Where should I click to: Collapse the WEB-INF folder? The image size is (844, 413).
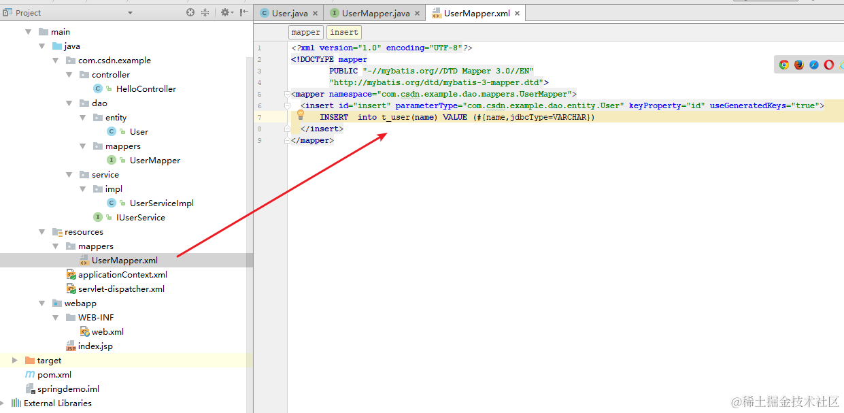[56, 317]
